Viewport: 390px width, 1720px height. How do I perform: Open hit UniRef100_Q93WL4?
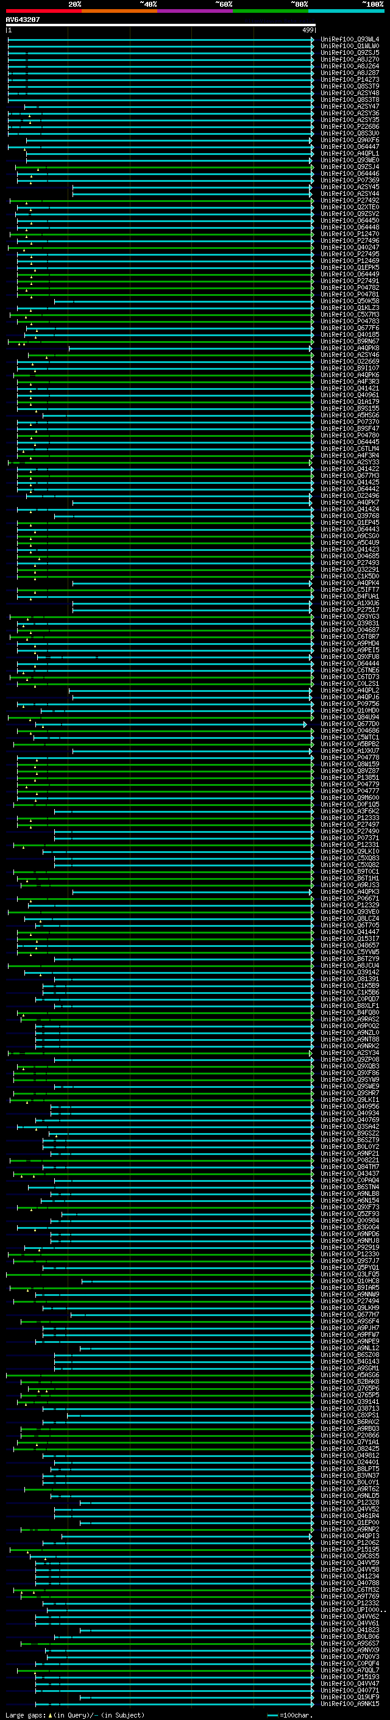point(349,40)
